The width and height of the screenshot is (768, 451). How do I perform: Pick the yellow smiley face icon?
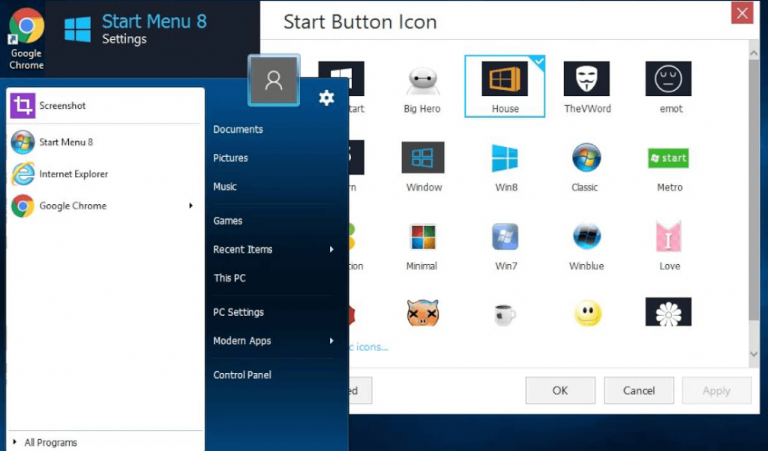[587, 313]
